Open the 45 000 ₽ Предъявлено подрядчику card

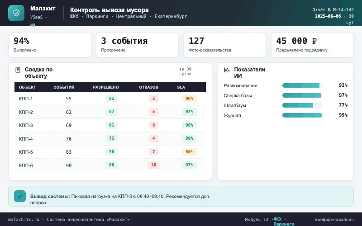point(312,45)
